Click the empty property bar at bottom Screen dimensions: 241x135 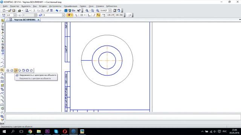tap(123, 117)
